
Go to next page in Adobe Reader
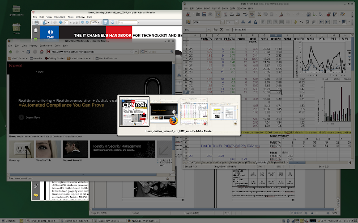pos(60,22)
